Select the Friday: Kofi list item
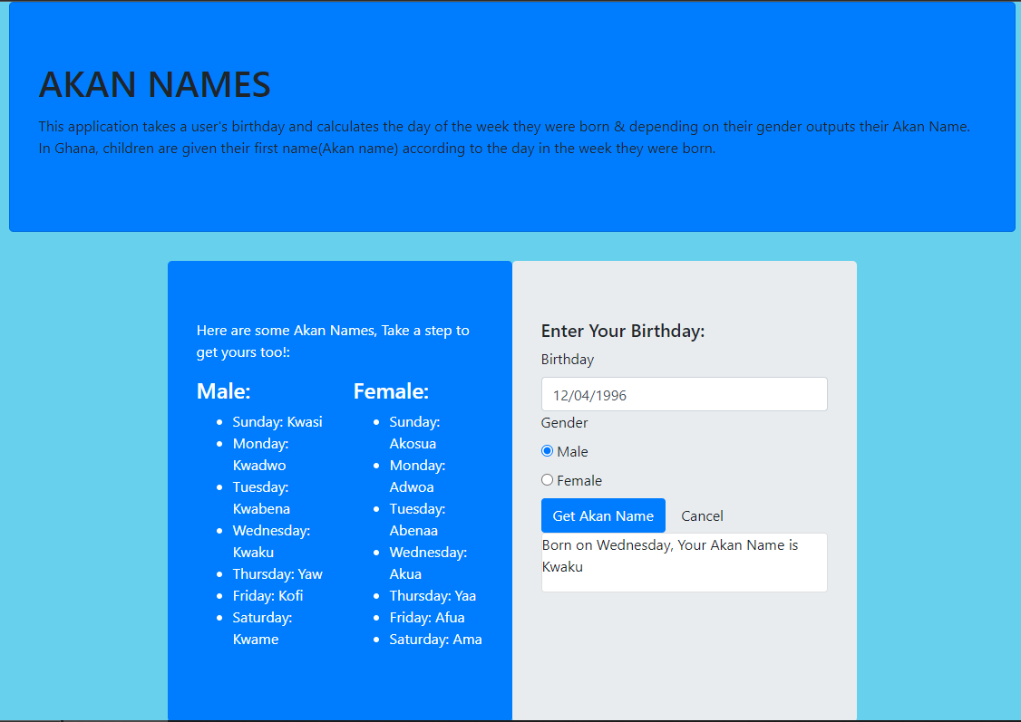The width and height of the screenshot is (1021, 722). point(267,596)
